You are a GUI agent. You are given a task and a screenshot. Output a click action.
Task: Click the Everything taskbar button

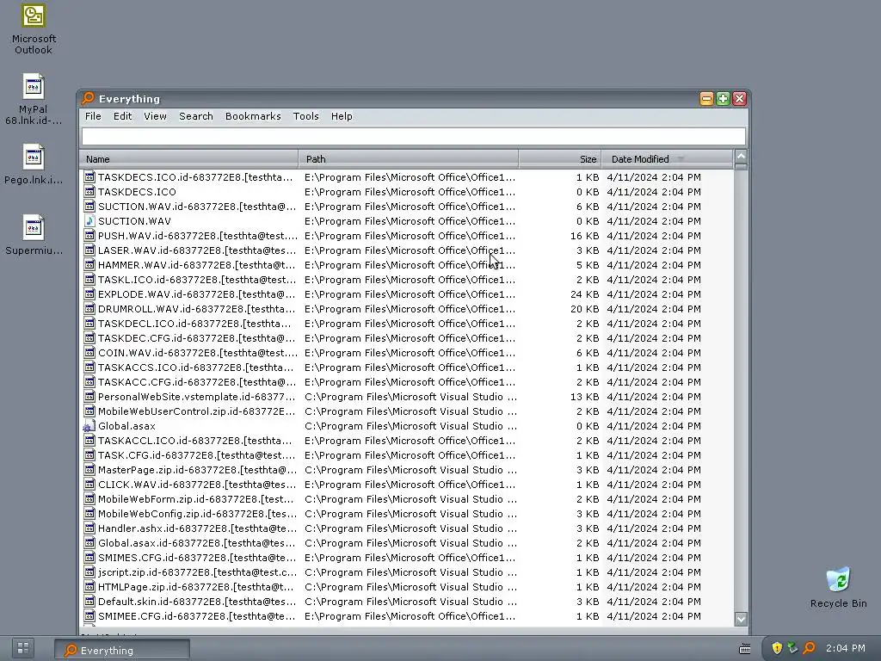pos(122,650)
